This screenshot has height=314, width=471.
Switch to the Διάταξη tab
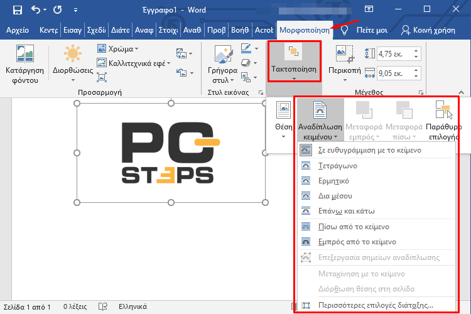(x=120, y=30)
